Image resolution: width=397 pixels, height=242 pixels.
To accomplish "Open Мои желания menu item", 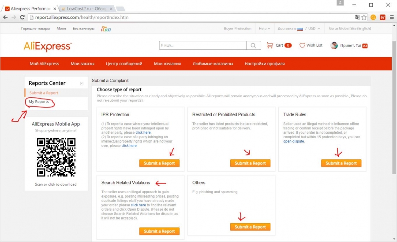I will click(x=167, y=64).
